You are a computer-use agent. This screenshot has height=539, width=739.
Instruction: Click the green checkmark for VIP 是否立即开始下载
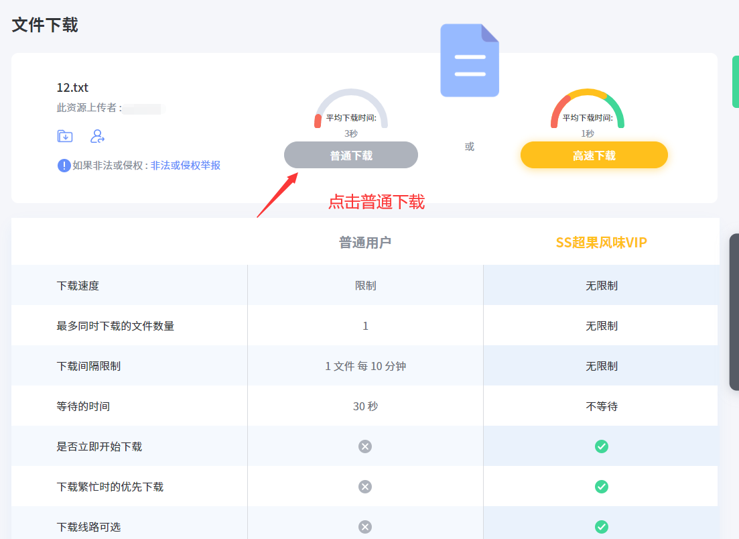tap(601, 446)
